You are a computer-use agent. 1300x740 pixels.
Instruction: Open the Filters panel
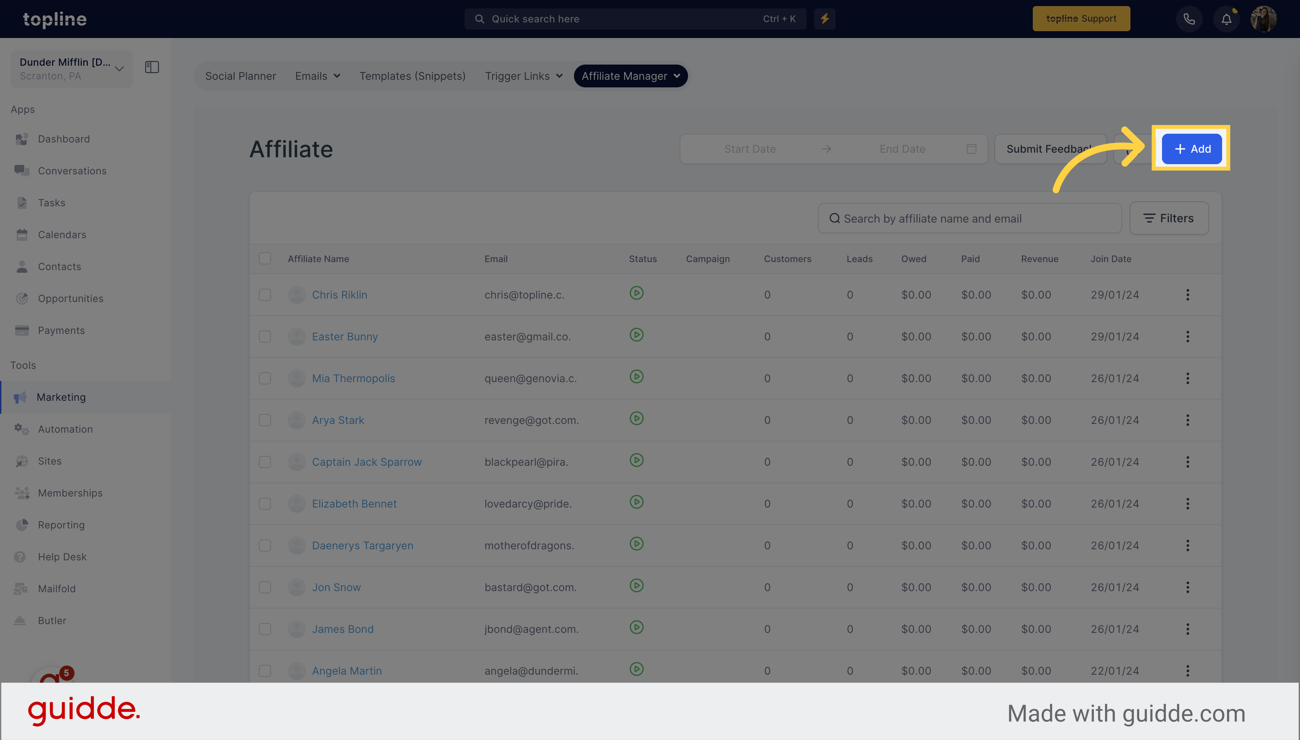pos(1169,218)
